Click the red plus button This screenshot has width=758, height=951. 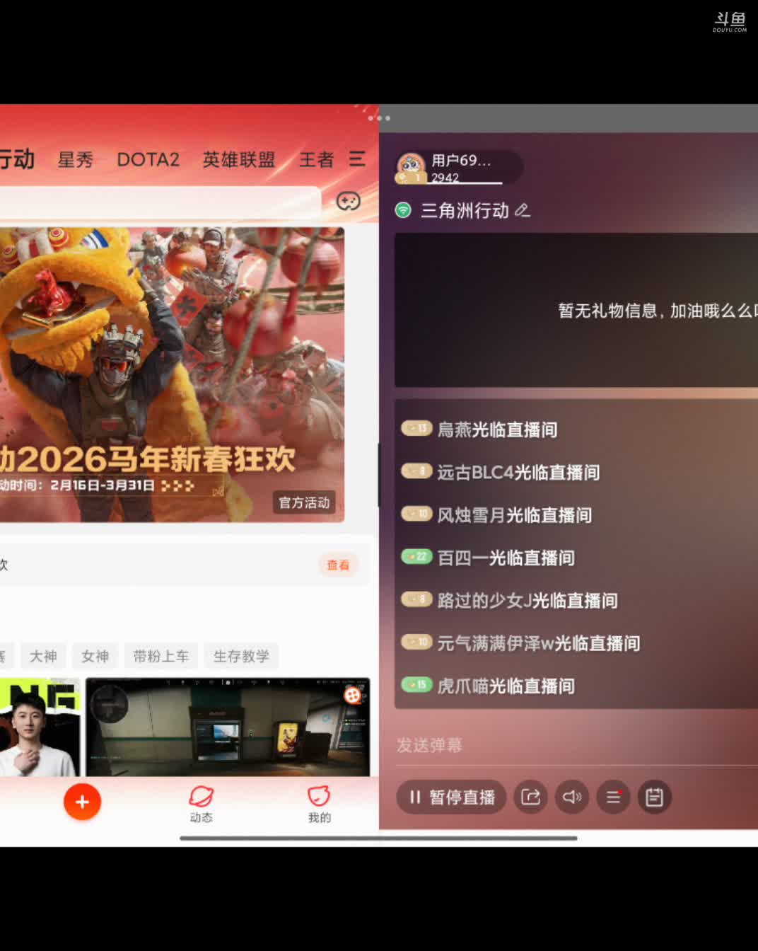[x=82, y=802]
